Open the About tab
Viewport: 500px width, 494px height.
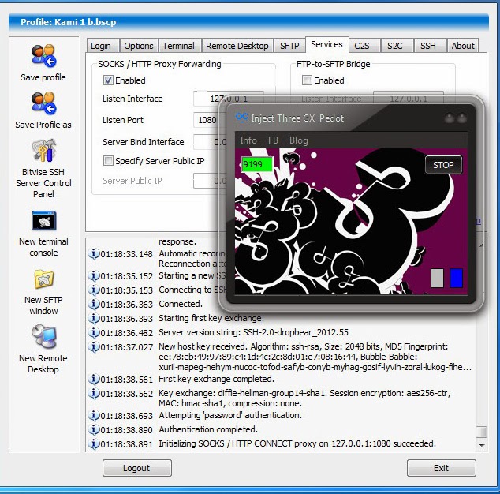pyautogui.click(x=463, y=46)
